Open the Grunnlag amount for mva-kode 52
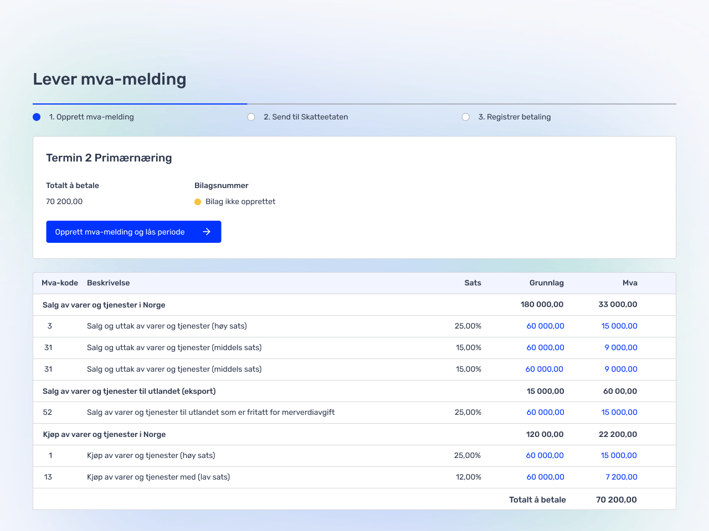 coord(545,412)
